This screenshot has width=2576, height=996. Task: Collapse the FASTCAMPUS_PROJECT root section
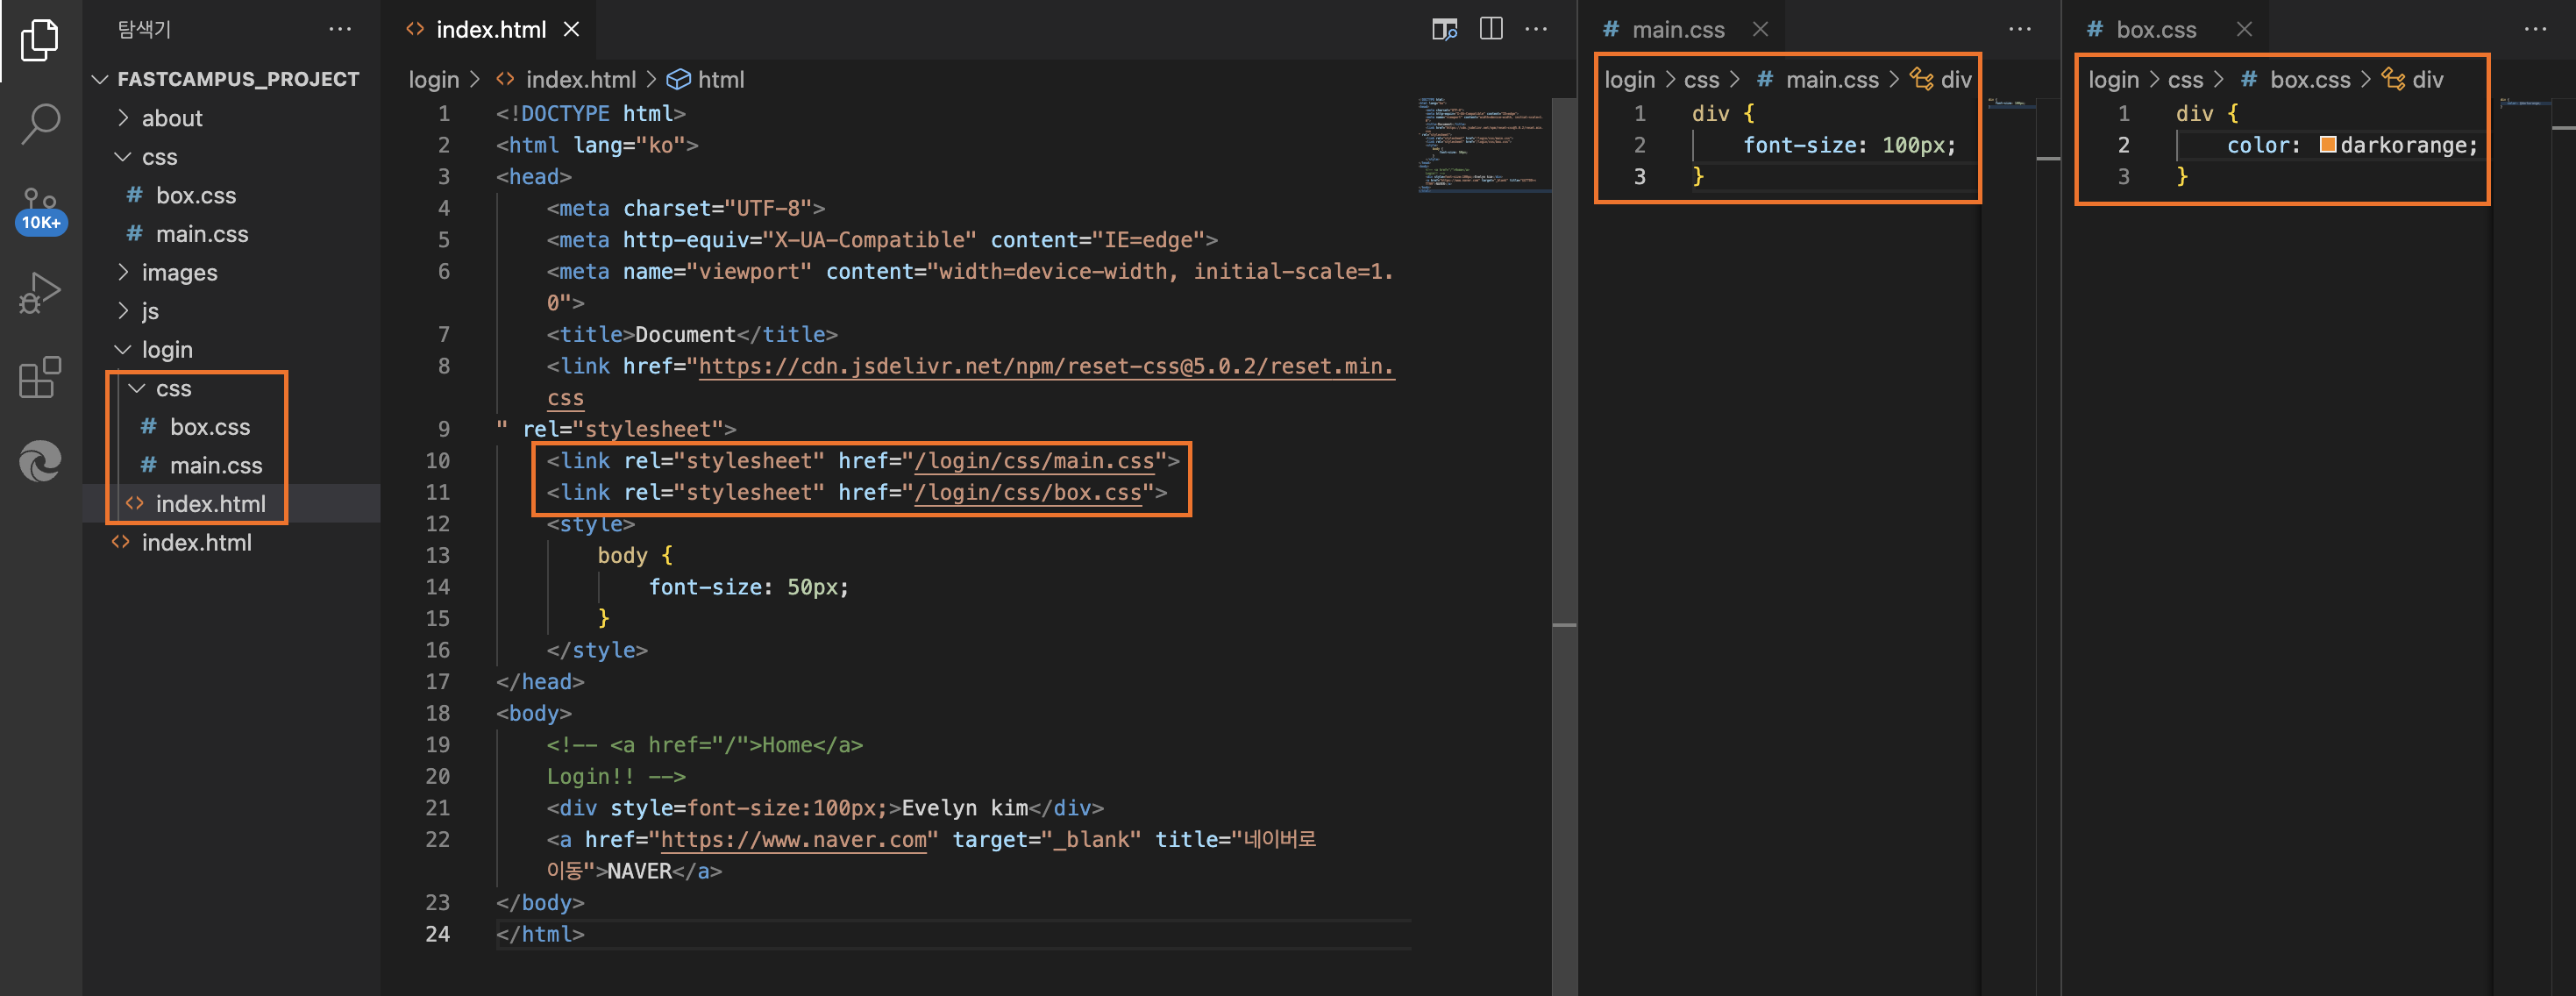pos(237,79)
